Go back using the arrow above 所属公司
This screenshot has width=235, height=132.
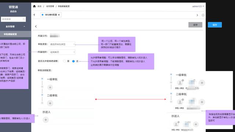tap(36, 26)
